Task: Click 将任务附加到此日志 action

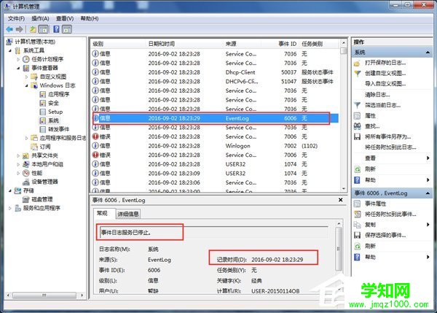Action: [390, 147]
